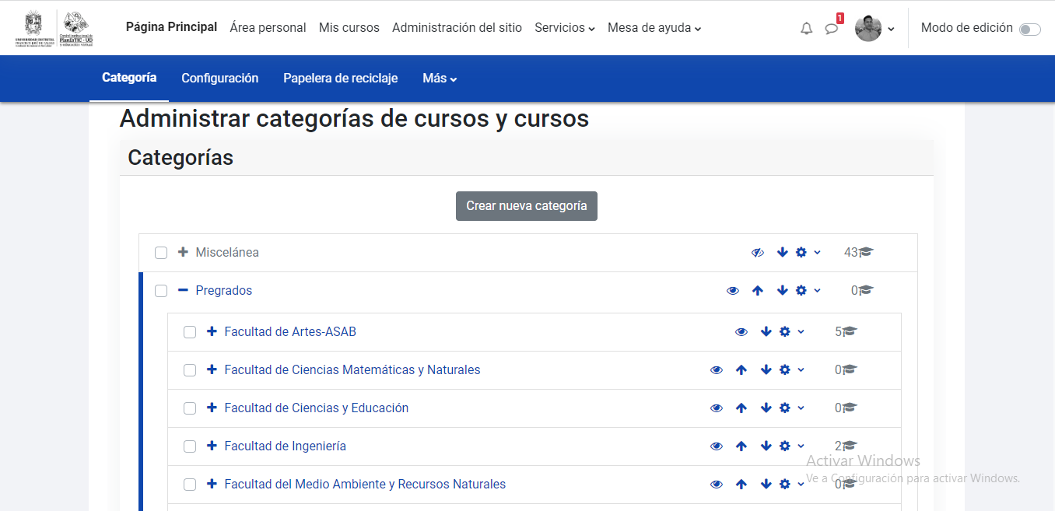Move Pregrados category up with arrow icon
This screenshot has height=511, width=1055.
(758, 290)
